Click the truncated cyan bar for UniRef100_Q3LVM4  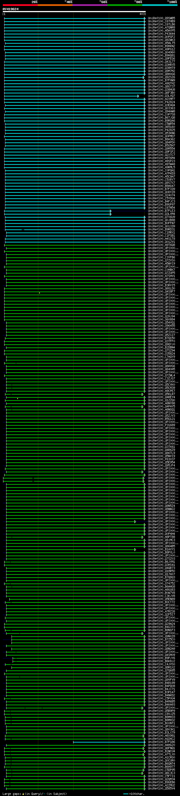pos(58,214)
